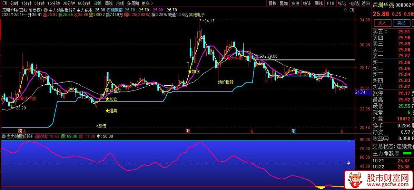Click the 买入 buy button
Image resolution: width=414 pixels, height=190 pixels.
click(x=382, y=23)
